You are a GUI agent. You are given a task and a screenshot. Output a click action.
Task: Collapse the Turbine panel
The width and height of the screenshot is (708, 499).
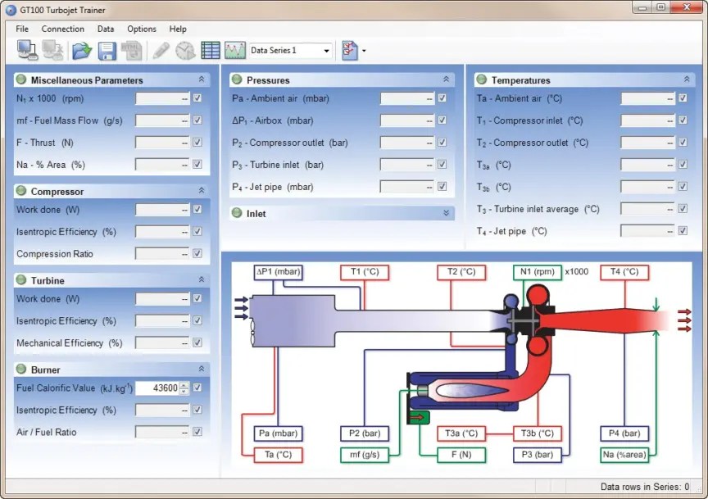click(202, 279)
